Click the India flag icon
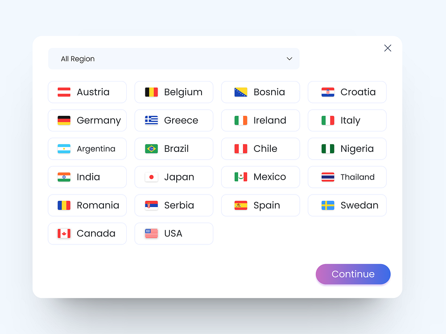The width and height of the screenshot is (446, 334). coord(64,177)
